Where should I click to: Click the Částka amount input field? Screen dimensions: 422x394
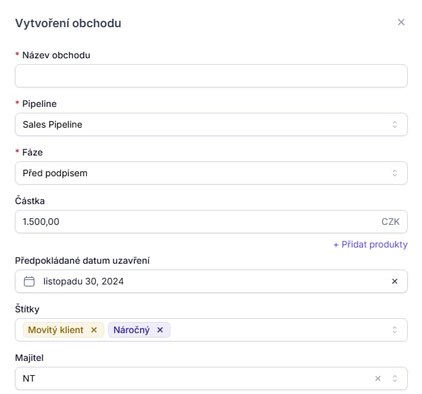(194, 222)
